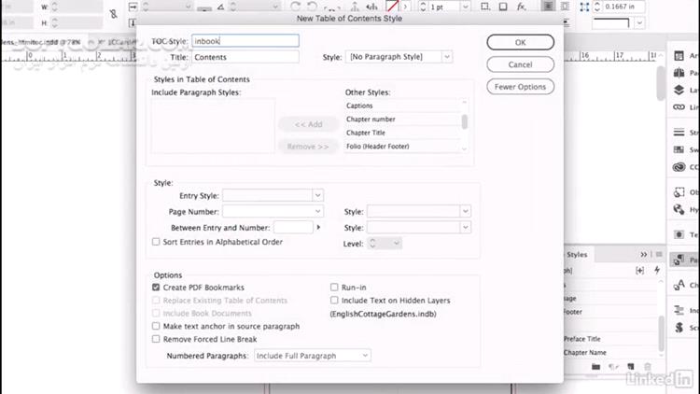Open the Hyperlinks panel icon
This screenshot has height=394, width=700.
click(679, 209)
